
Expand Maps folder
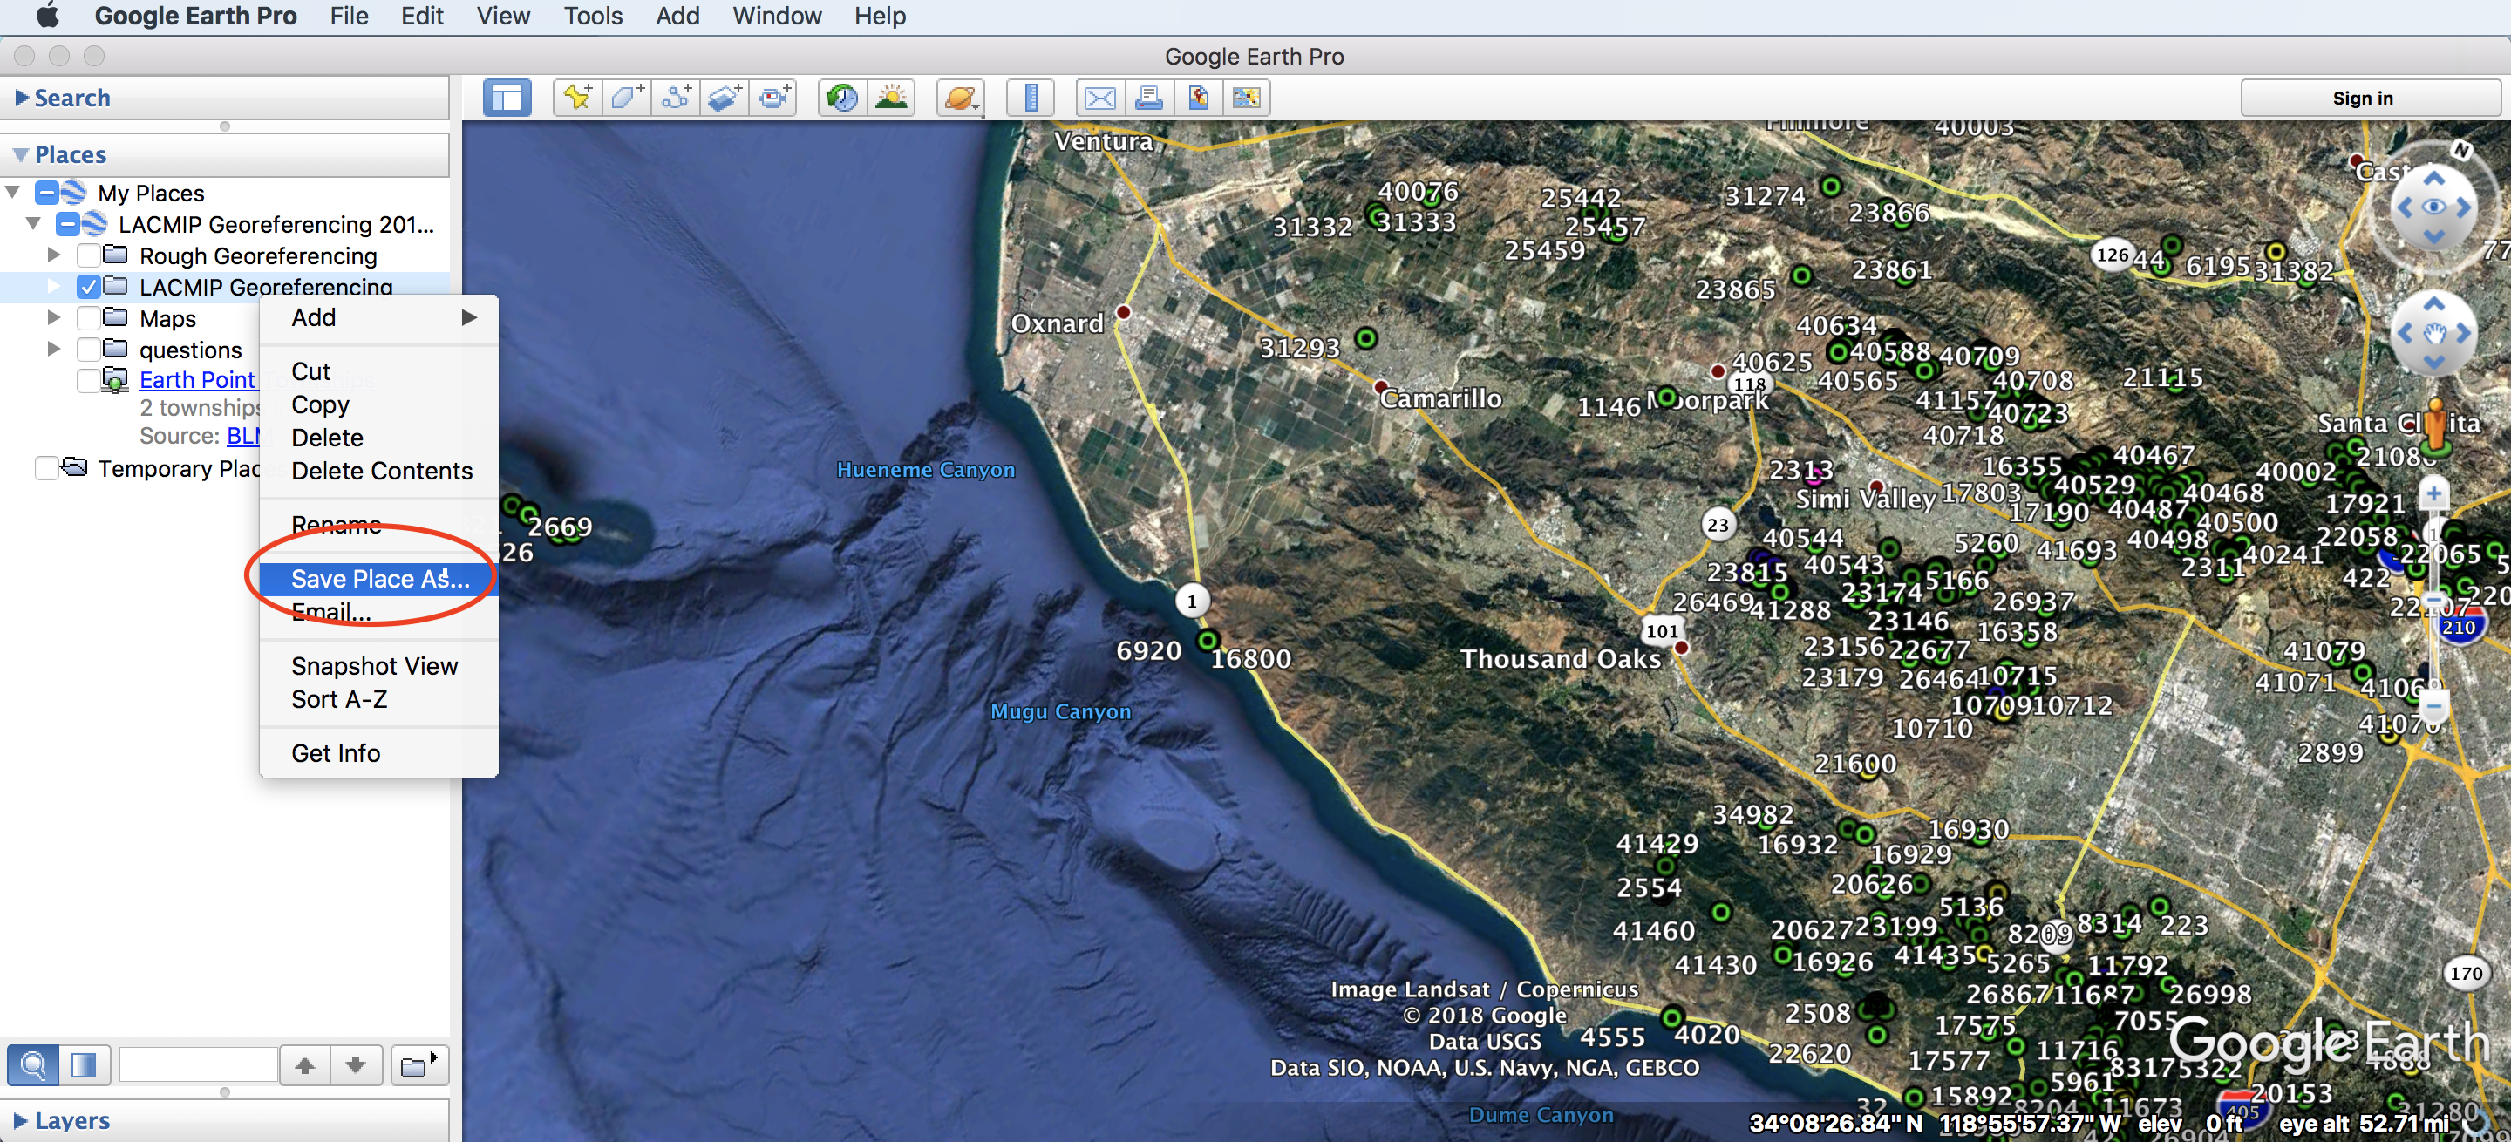tap(53, 317)
